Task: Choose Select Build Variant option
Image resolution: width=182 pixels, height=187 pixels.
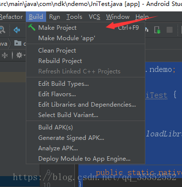Action: tap(86, 115)
